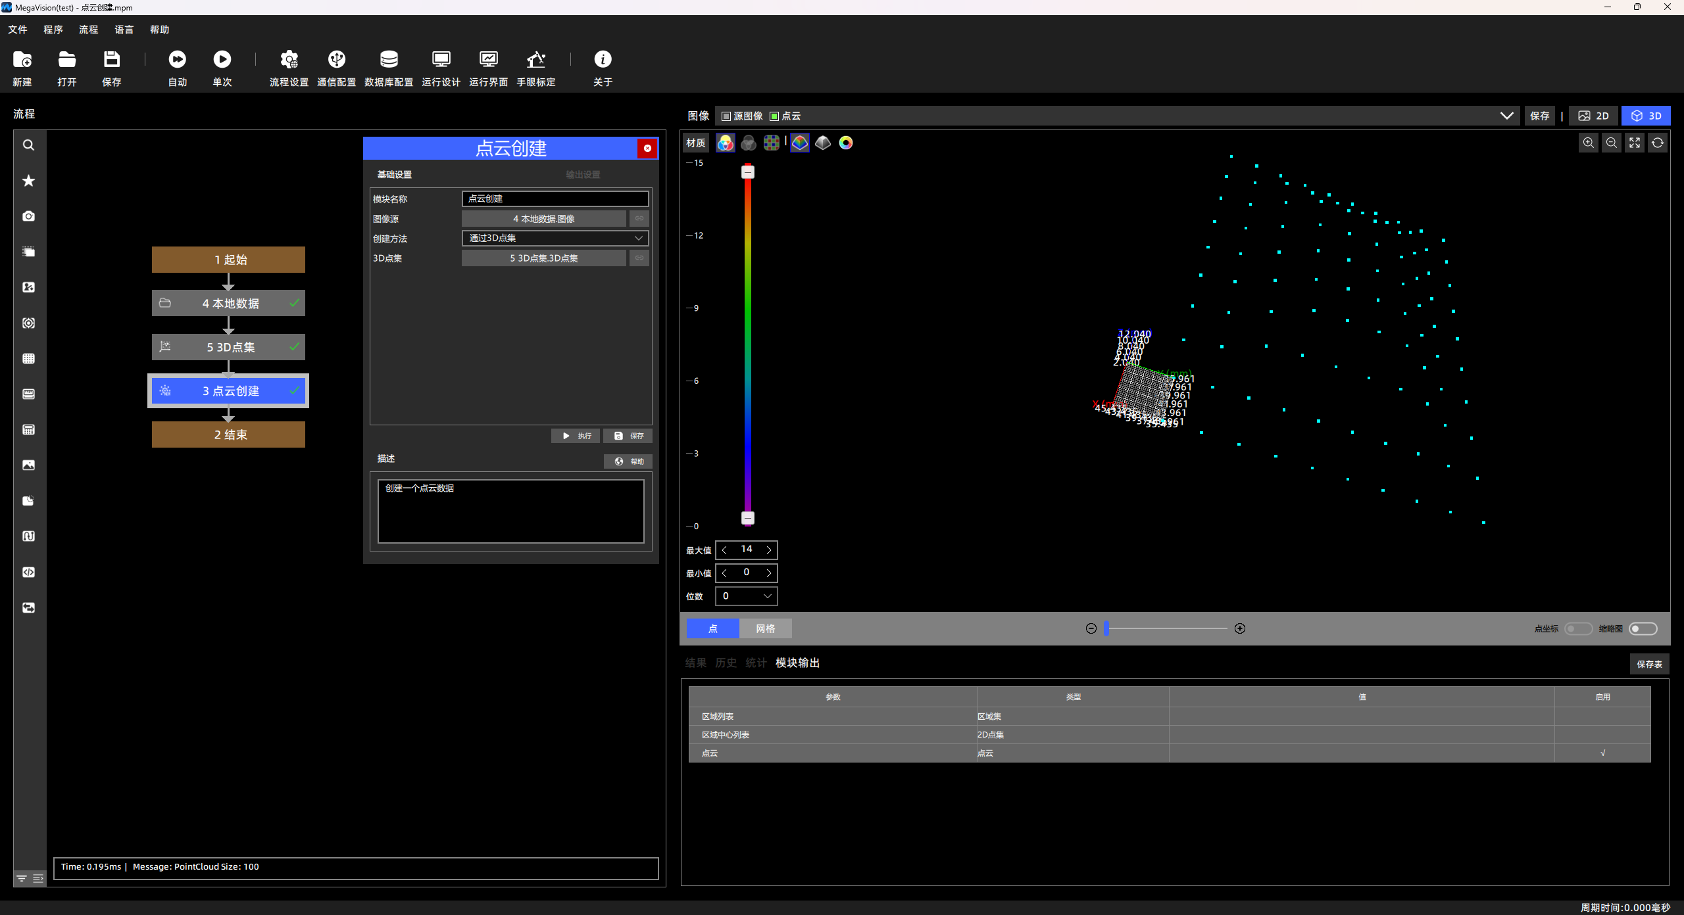Click the 保存 button in the 点云创建 panel
The width and height of the screenshot is (1684, 915).
coord(628,436)
